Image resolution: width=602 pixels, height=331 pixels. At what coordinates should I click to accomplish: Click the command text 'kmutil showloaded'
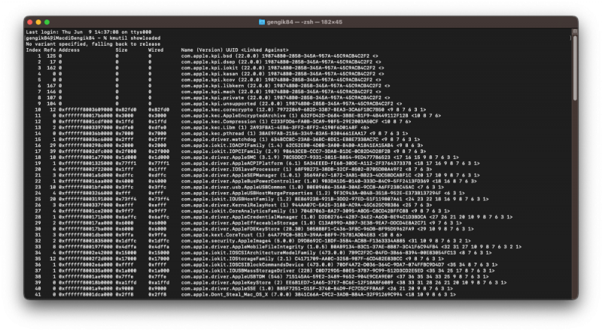pyautogui.click(x=135, y=38)
